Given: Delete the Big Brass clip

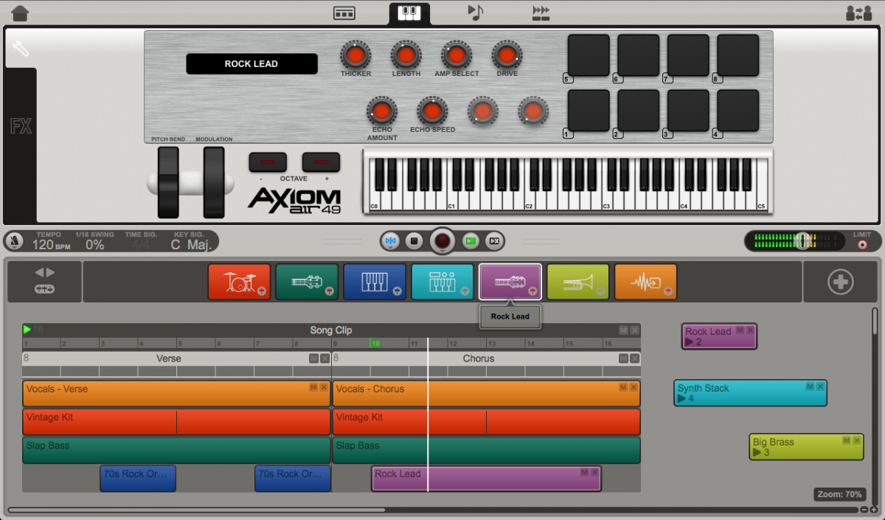Looking at the screenshot, I should (x=857, y=440).
